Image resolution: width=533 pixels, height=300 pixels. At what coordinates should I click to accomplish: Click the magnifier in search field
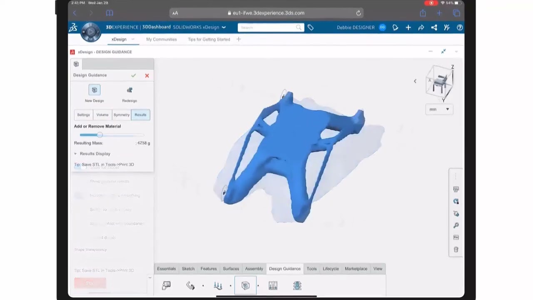coord(299,27)
